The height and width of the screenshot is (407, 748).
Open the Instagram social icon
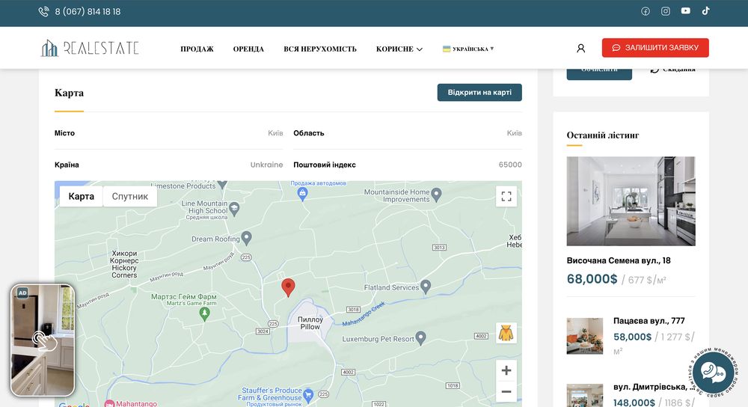pyautogui.click(x=666, y=11)
